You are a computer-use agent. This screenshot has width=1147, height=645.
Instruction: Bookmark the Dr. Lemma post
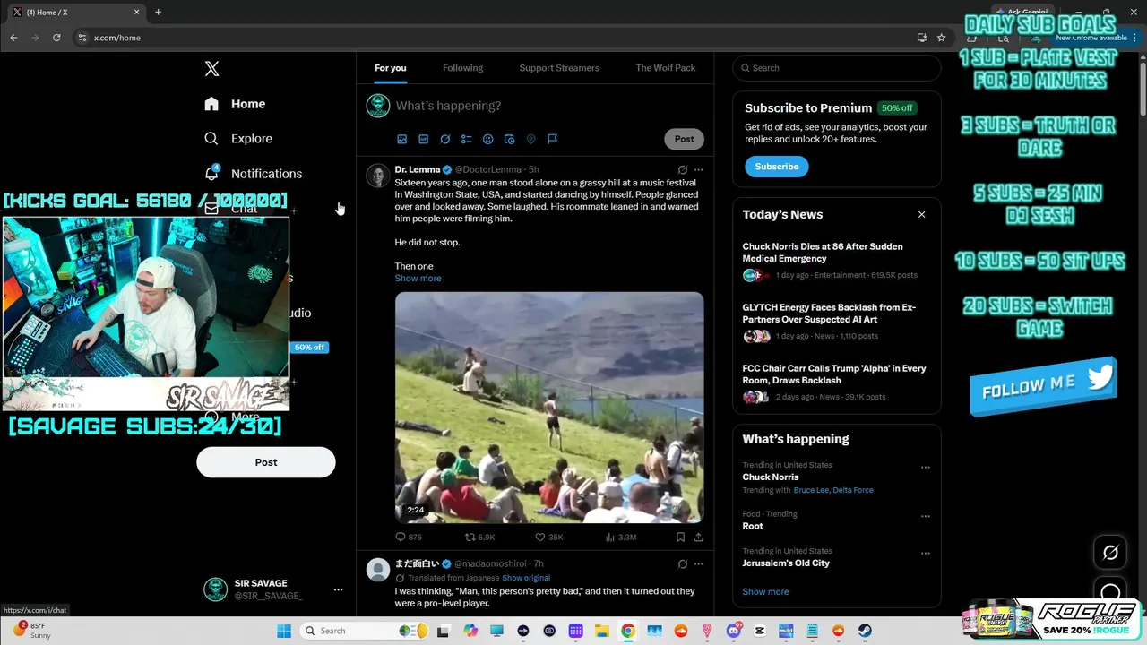click(x=680, y=537)
